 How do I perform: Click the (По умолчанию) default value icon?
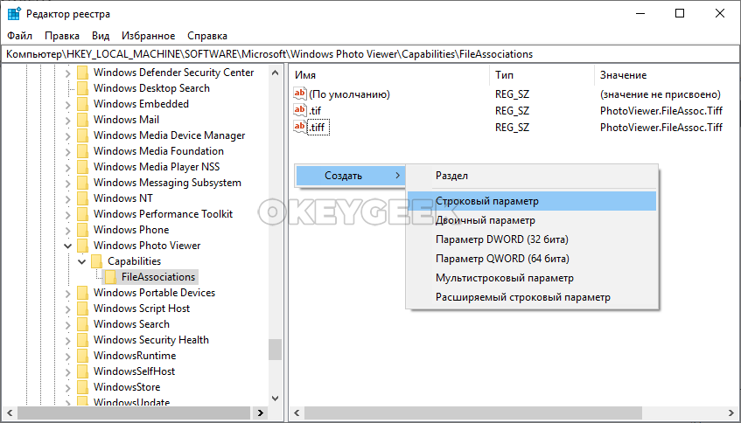(x=301, y=94)
